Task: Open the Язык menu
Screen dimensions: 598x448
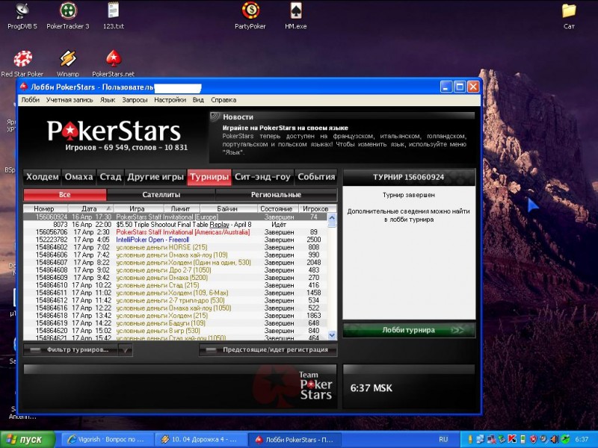Action: pyautogui.click(x=108, y=100)
